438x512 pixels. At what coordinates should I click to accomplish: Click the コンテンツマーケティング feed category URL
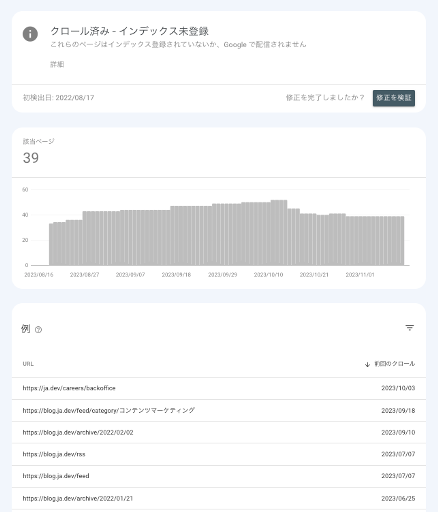[x=109, y=410]
